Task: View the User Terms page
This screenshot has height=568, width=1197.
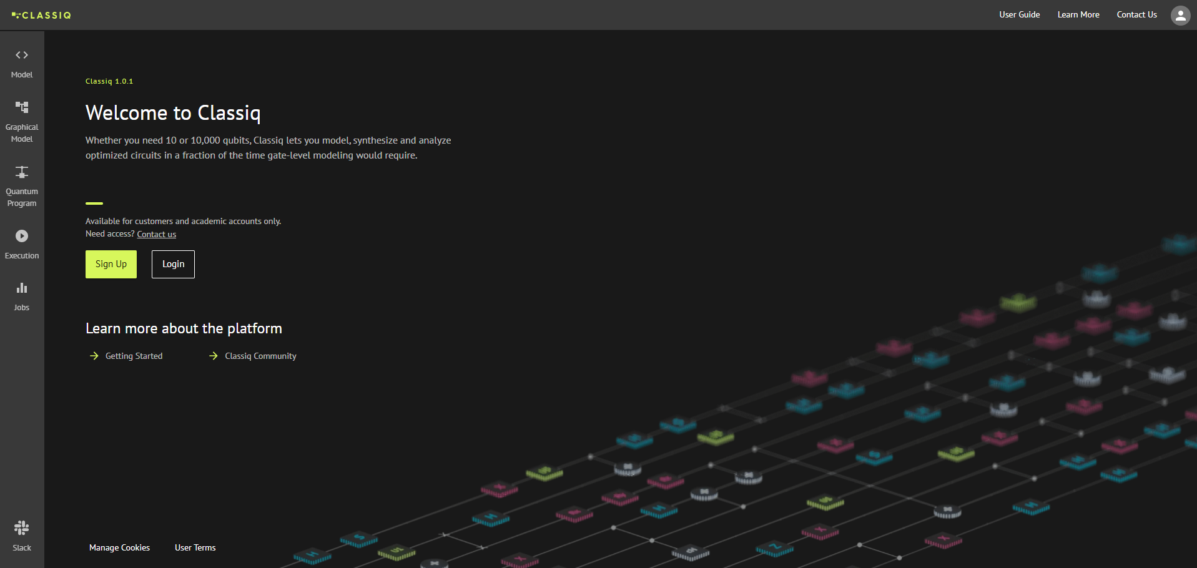Action: [195, 547]
